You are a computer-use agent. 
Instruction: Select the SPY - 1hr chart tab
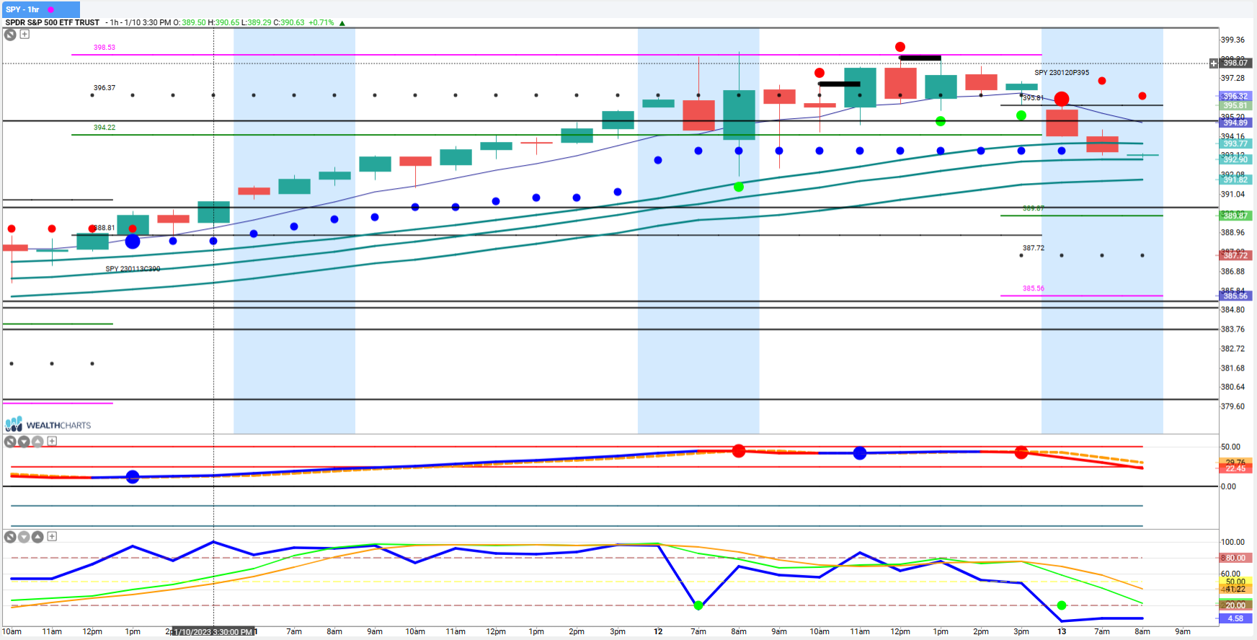pos(40,9)
